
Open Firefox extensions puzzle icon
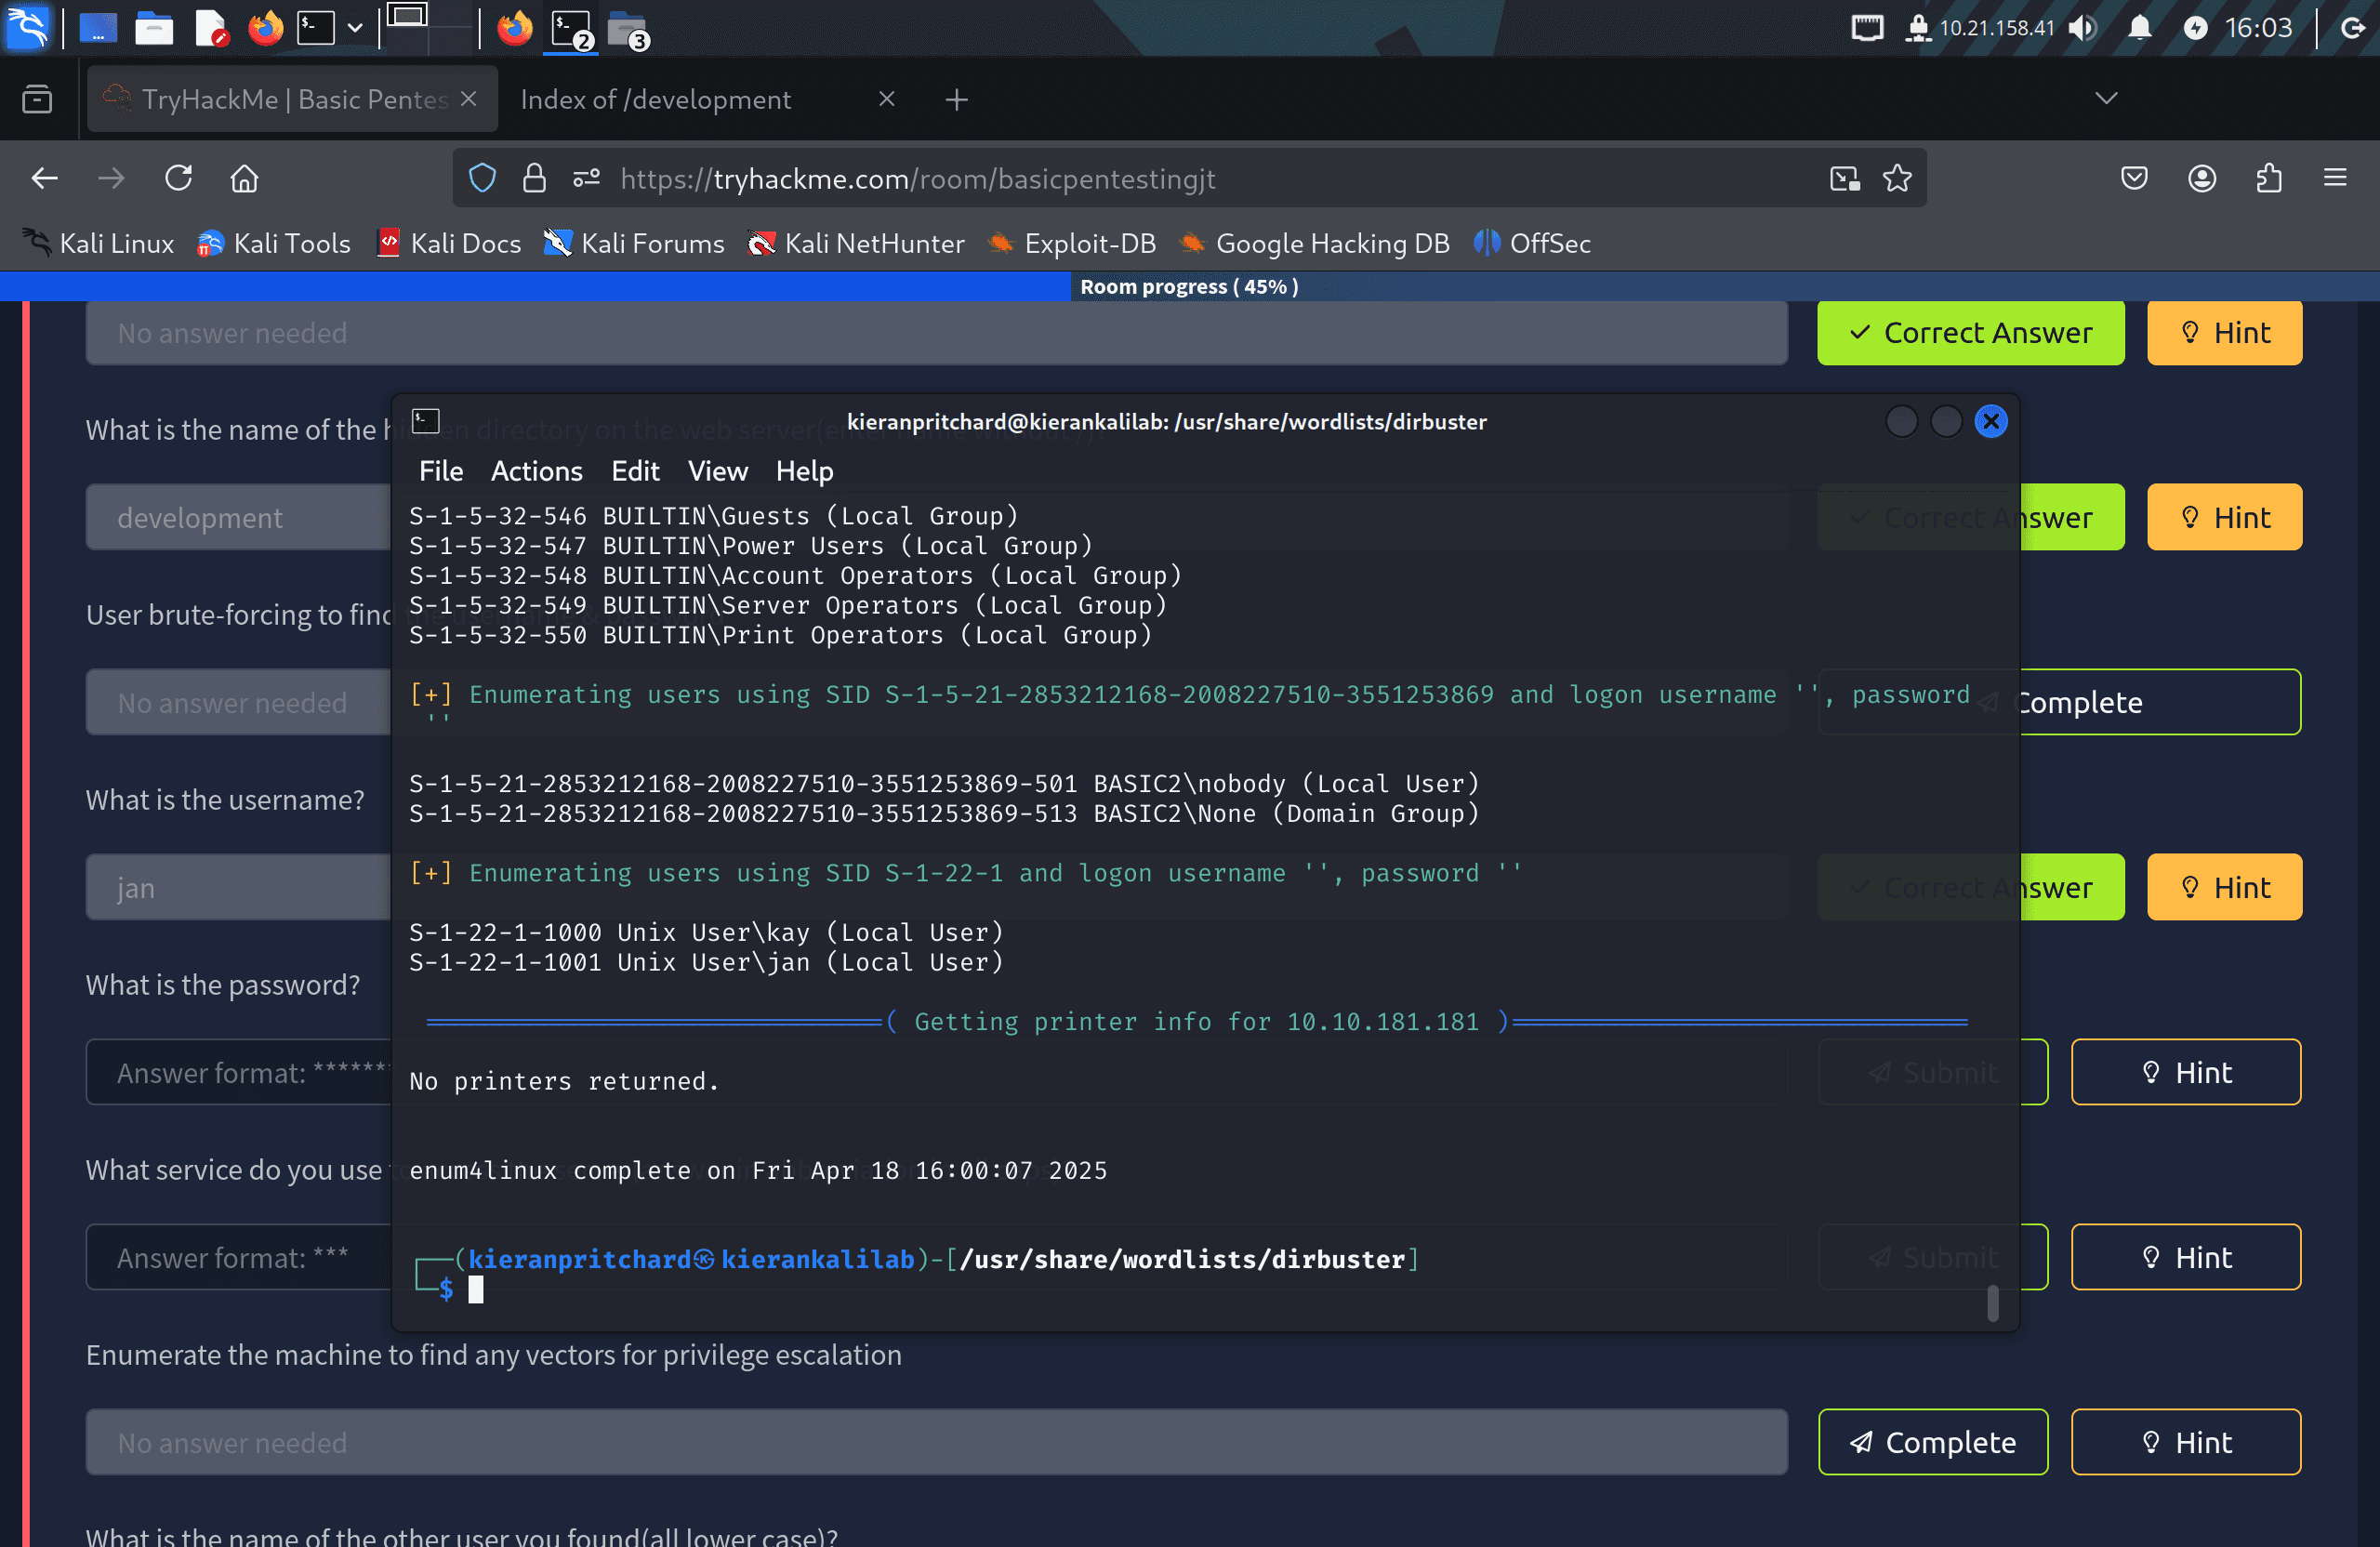[x=2269, y=178]
